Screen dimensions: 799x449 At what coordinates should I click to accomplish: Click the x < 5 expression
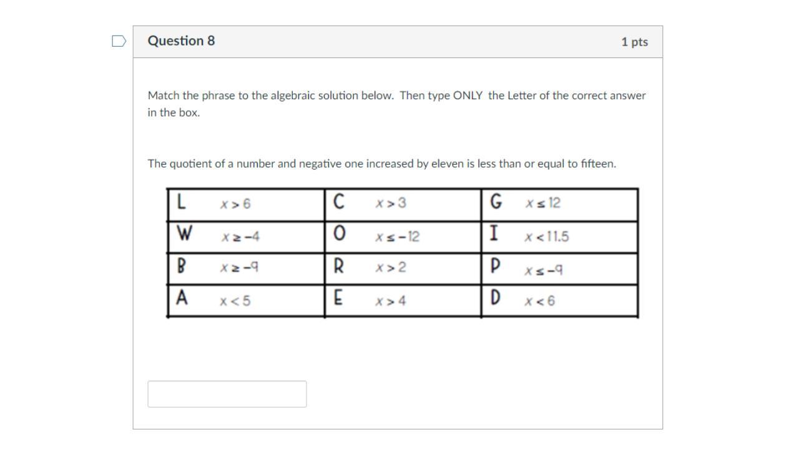pyautogui.click(x=235, y=301)
